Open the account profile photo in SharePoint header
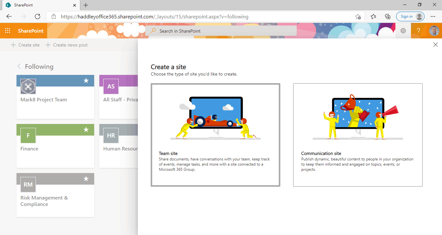 click(x=434, y=31)
